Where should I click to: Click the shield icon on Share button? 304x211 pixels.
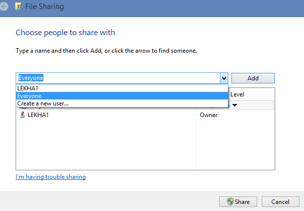pos(230,201)
